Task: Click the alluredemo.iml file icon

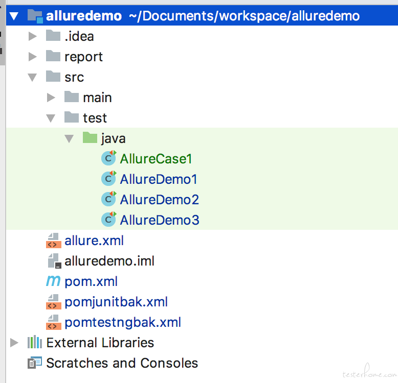Action: click(54, 261)
